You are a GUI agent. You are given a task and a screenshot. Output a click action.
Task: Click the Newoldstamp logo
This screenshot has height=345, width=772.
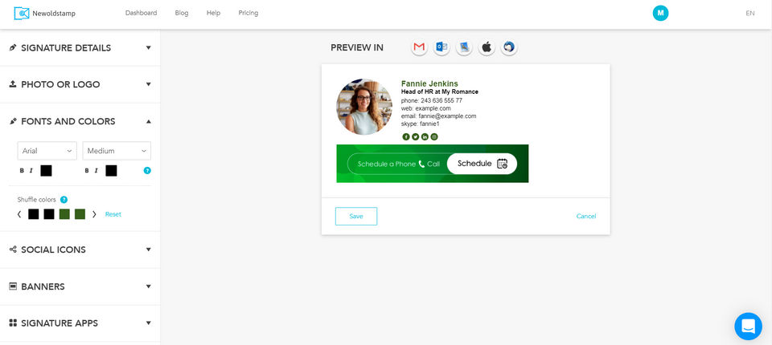point(45,14)
